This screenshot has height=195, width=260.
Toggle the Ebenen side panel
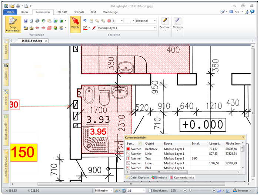(x=6, y=75)
